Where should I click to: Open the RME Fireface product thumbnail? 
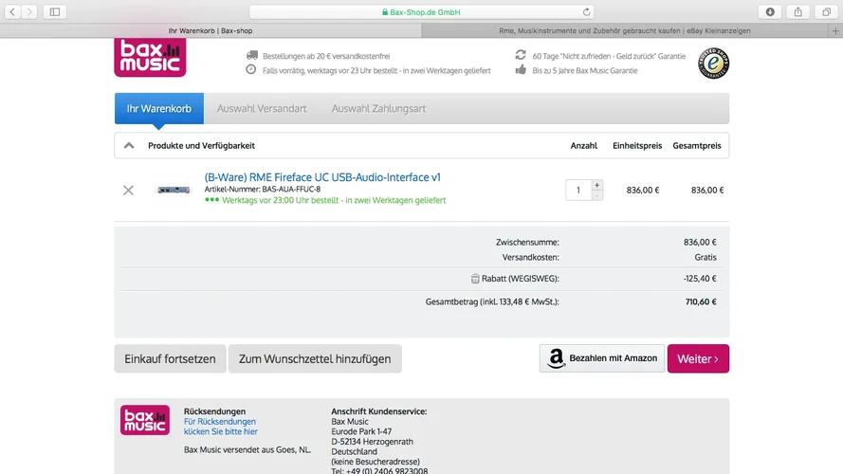(x=174, y=190)
